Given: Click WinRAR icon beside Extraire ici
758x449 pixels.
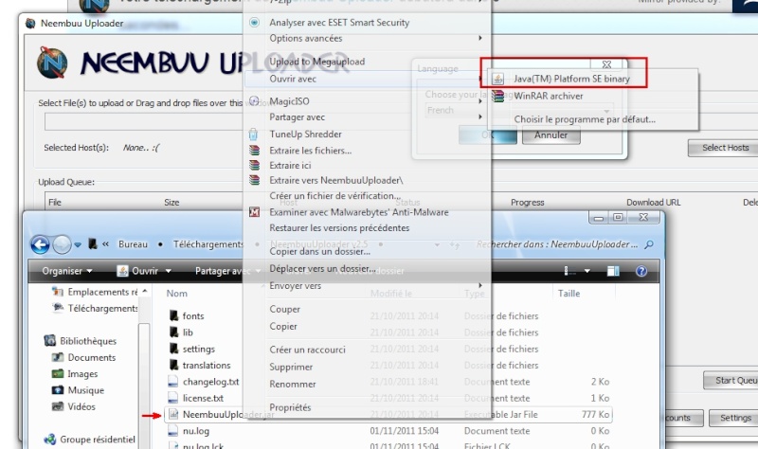Looking at the screenshot, I should (x=254, y=165).
